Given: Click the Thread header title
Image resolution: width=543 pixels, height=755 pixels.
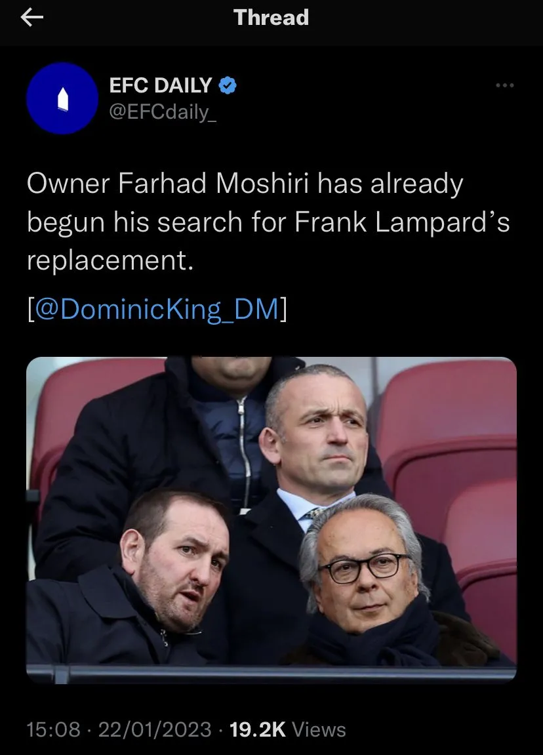Looking at the screenshot, I should (271, 18).
